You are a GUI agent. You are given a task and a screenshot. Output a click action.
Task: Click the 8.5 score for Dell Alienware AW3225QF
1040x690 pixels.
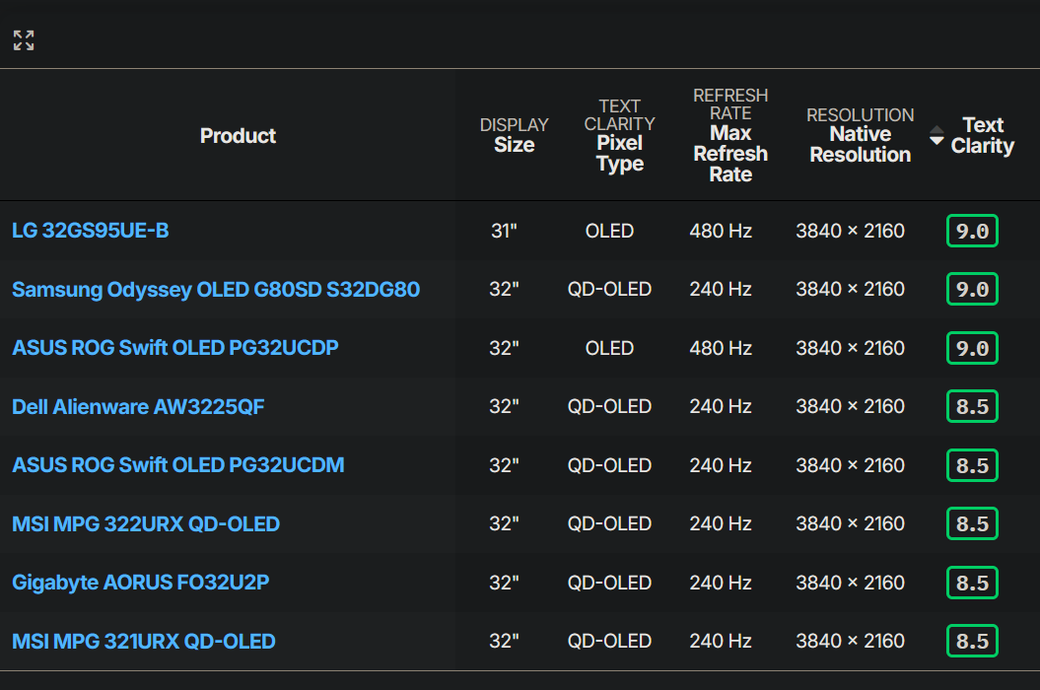point(972,406)
